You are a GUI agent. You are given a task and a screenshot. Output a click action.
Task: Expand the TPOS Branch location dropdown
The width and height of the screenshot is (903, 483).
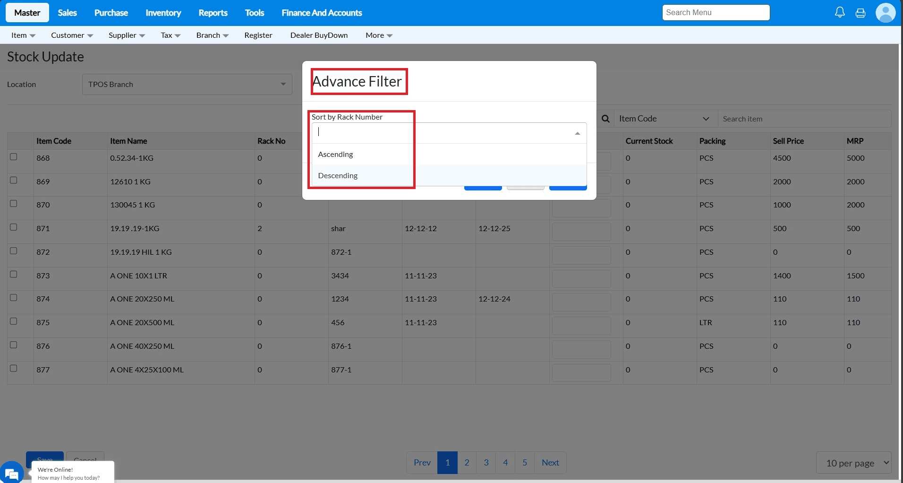[187, 84]
